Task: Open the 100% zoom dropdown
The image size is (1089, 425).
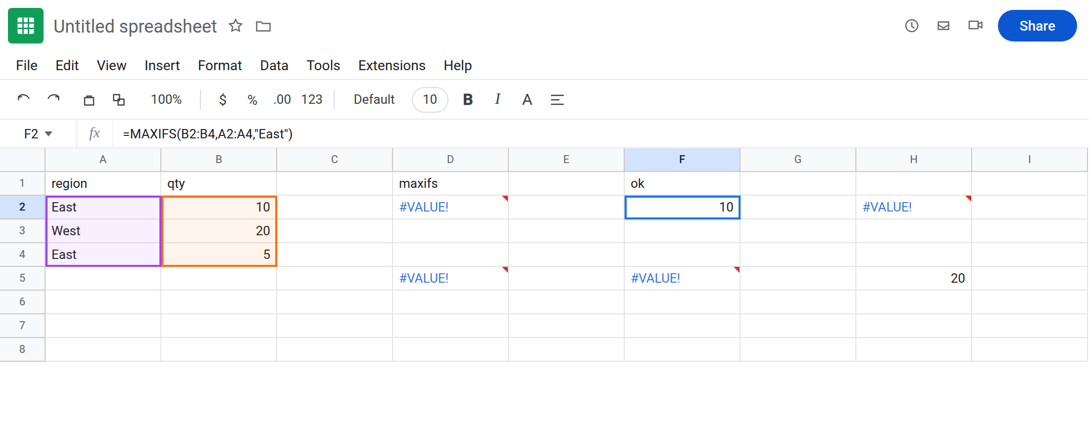Action: point(166,99)
